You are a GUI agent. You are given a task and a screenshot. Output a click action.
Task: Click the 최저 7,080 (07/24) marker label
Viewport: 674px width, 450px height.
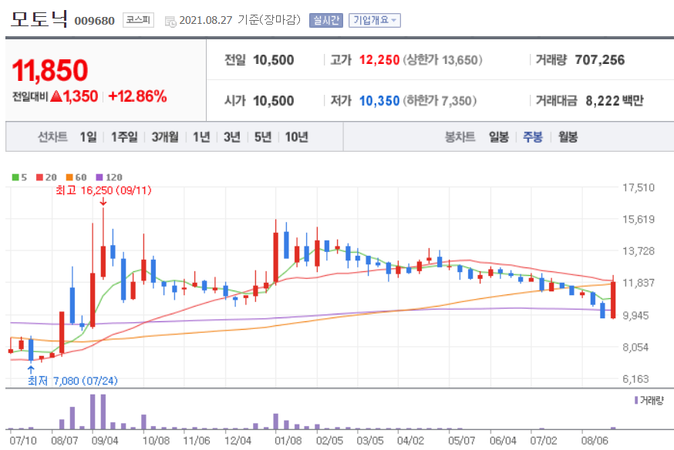pyautogui.click(x=72, y=381)
